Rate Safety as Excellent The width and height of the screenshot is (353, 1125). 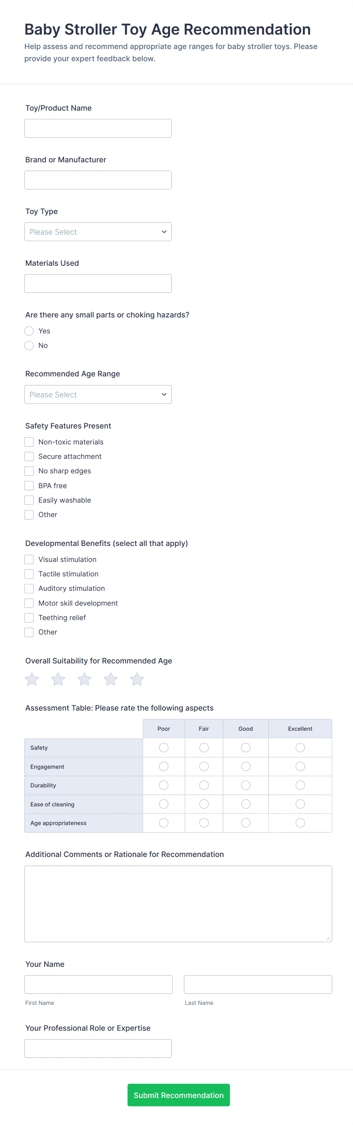point(300,748)
